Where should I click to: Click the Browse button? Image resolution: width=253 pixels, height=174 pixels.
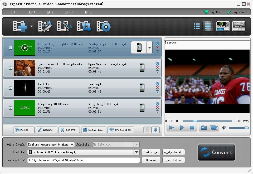tap(151, 160)
